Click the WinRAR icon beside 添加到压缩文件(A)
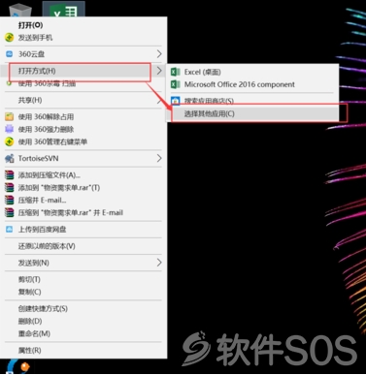366x375 pixels. coord(10,175)
